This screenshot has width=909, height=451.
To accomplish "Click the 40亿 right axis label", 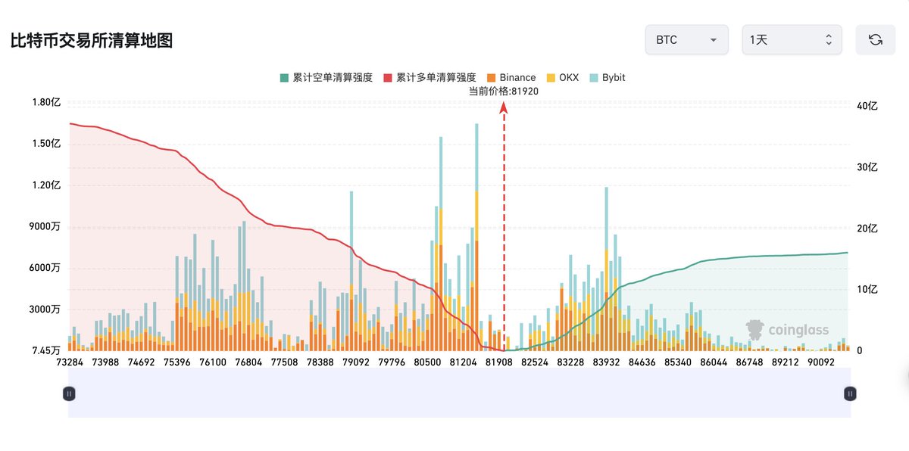I will click(867, 106).
